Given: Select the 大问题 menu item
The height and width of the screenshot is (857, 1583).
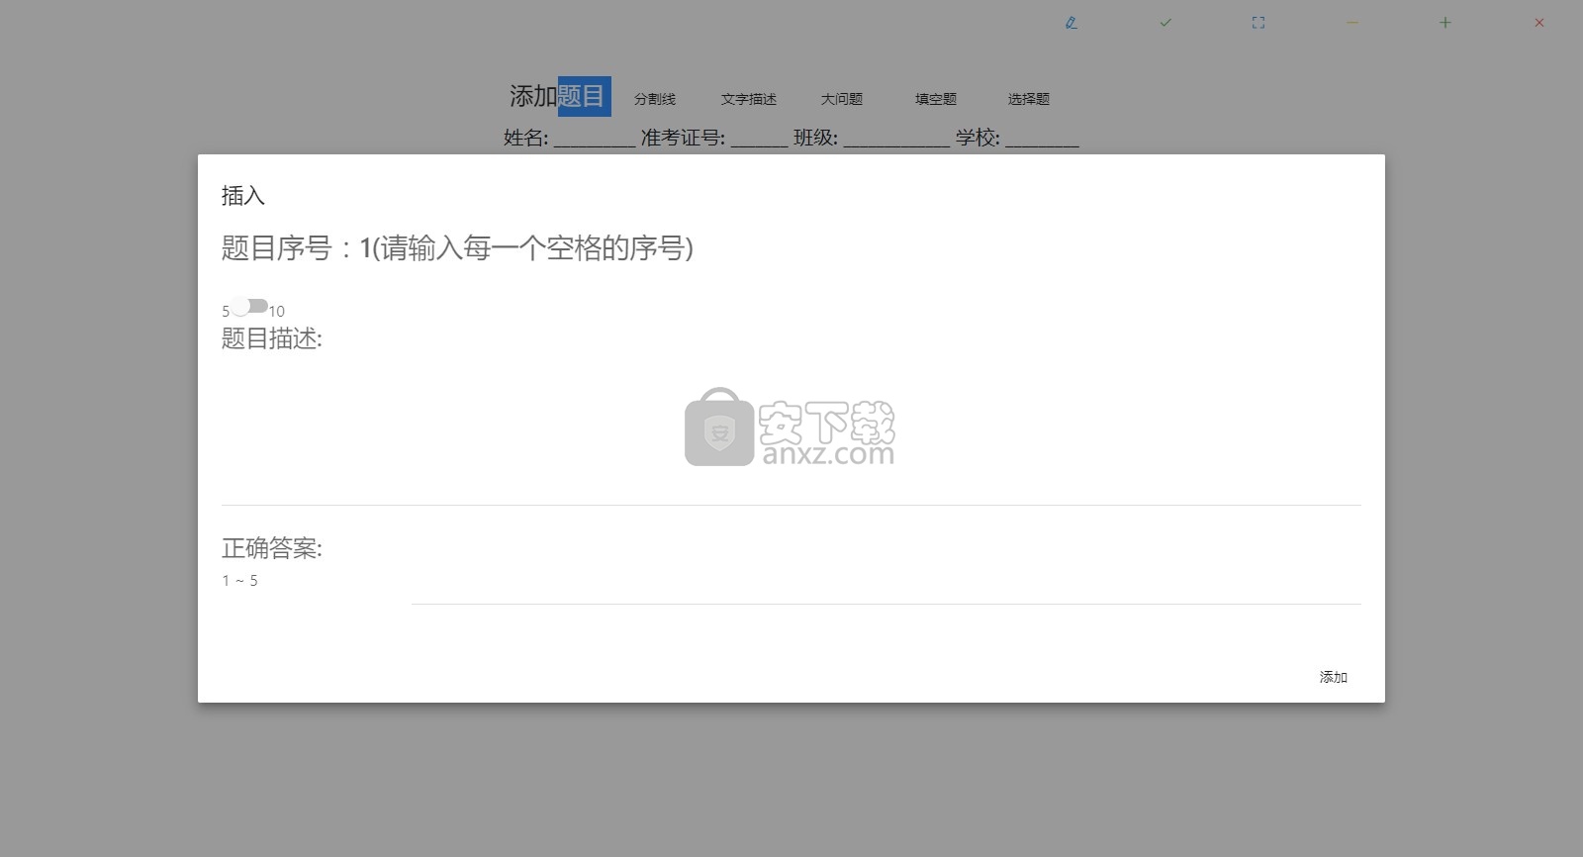Looking at the screenshot, I should coord(842,99).
